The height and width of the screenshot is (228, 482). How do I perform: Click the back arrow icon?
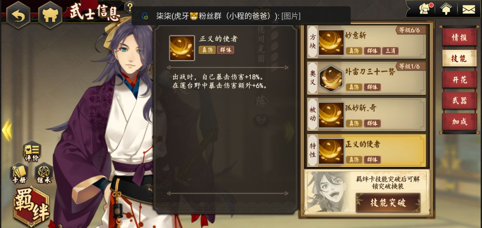pos(18,15)
